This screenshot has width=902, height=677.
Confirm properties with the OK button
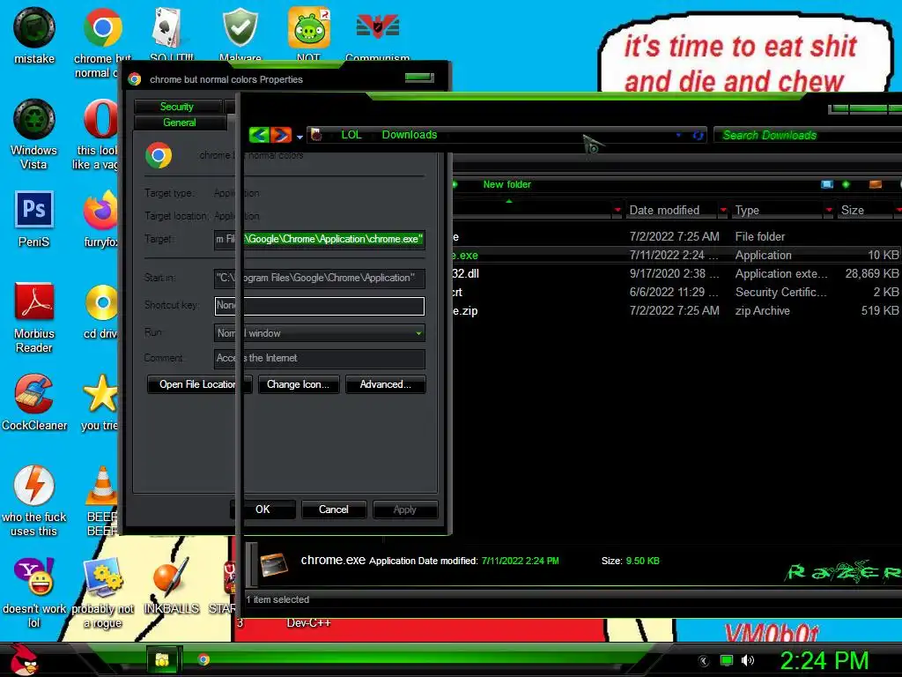click(x=262, y=509)
